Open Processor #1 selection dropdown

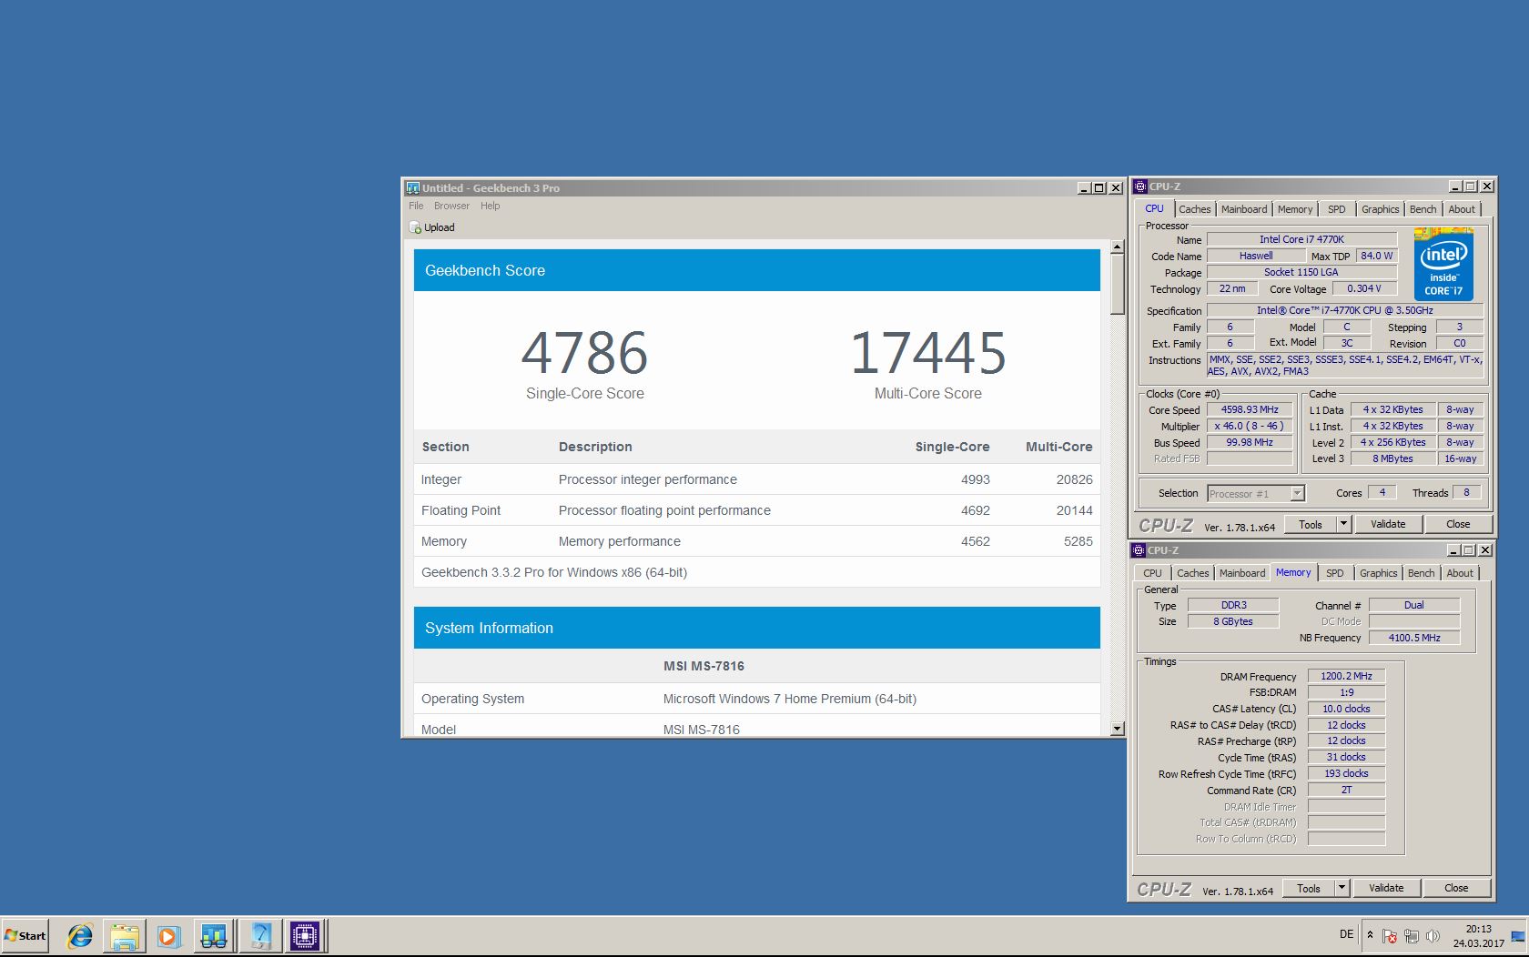point(1256,493)
